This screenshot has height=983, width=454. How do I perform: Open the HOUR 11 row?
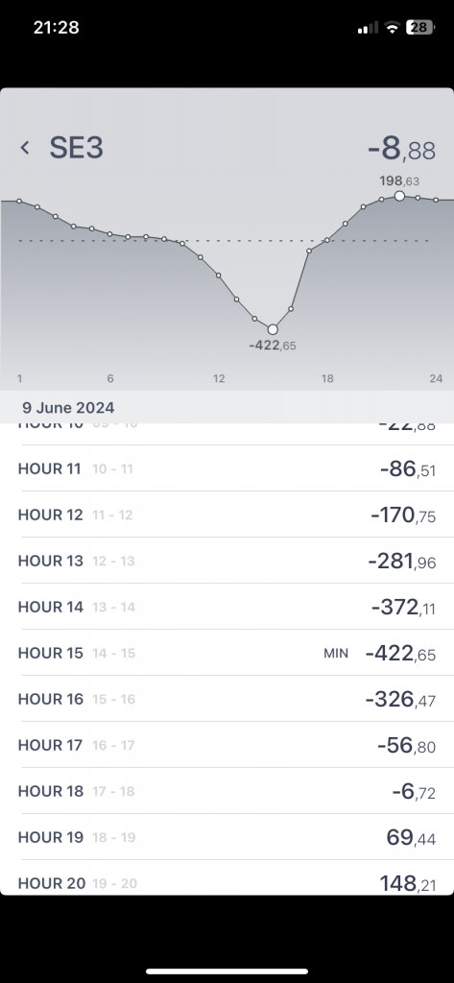[x=227, y=468]
